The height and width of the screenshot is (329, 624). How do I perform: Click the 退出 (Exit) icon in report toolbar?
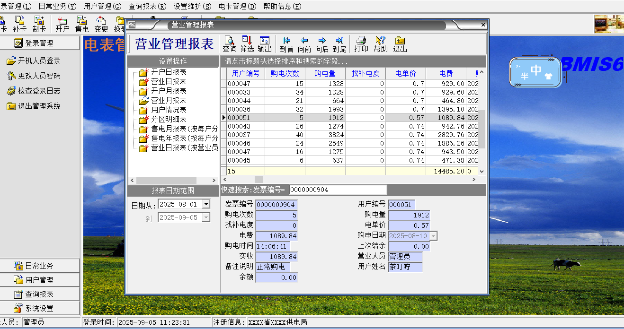[400, 44]
